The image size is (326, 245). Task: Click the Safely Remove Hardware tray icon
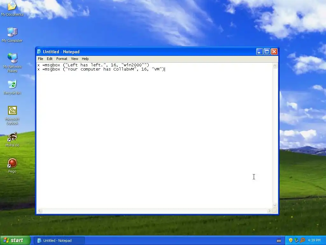[296, 241]
